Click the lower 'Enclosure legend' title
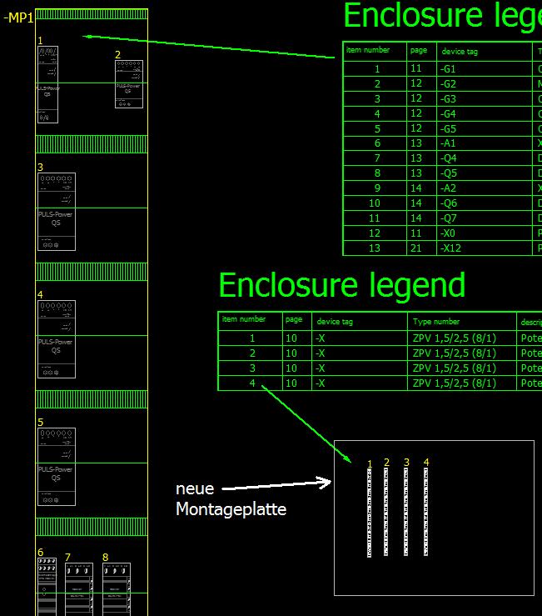 pyautogui.click(x=342, y=287)
